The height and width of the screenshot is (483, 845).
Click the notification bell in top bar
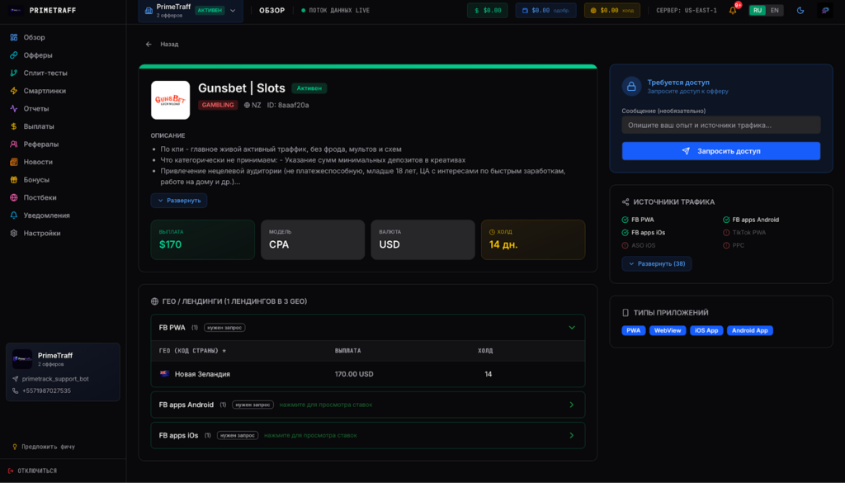pos(733,10)
